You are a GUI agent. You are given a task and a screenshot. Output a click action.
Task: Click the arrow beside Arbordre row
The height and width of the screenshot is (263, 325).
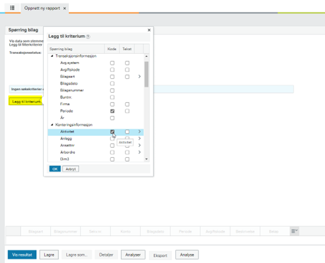[140, 152]
